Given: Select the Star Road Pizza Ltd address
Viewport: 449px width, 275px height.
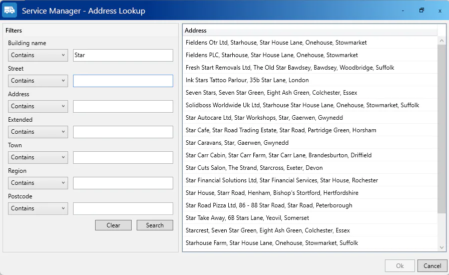Looking at the screenshot, I should point(310,205).
